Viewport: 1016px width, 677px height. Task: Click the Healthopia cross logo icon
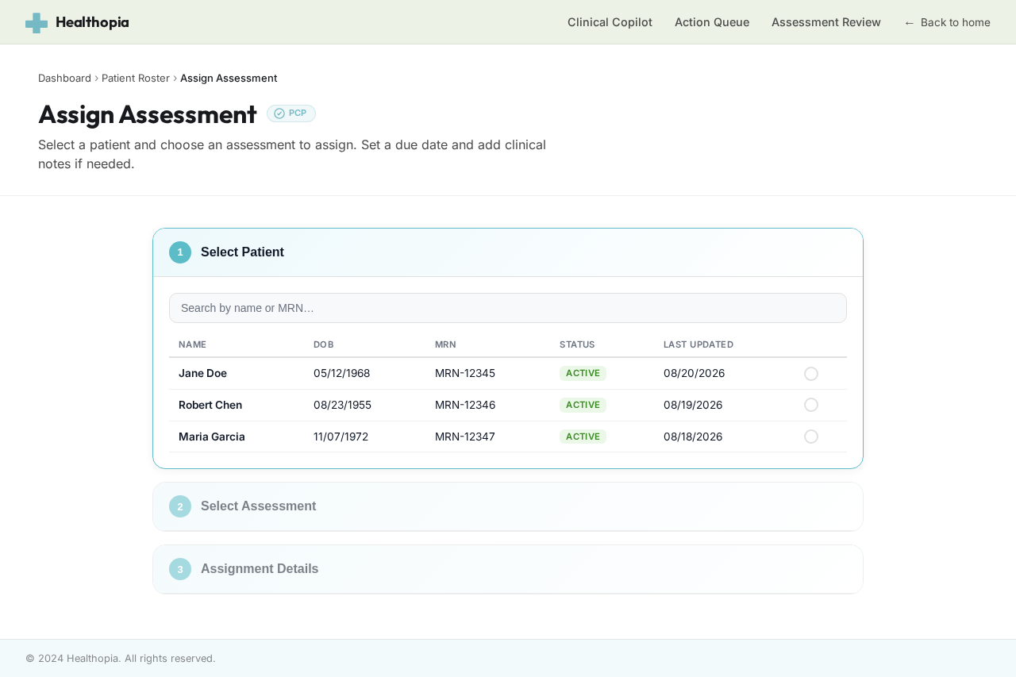coord(37,23)
